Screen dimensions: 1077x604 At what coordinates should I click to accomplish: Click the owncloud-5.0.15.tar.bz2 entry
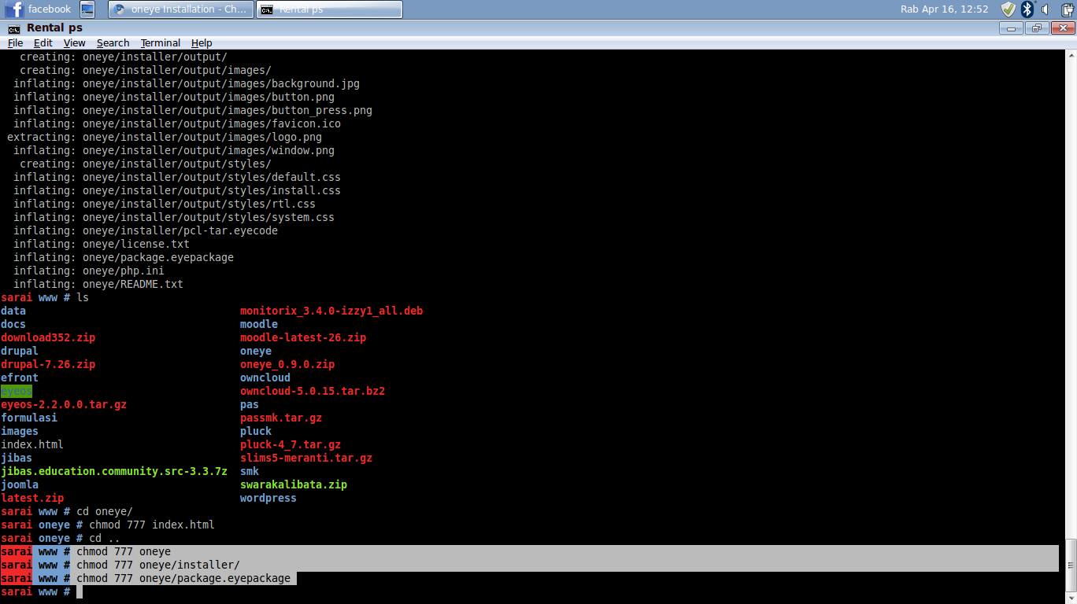click(x=313, y=391)
